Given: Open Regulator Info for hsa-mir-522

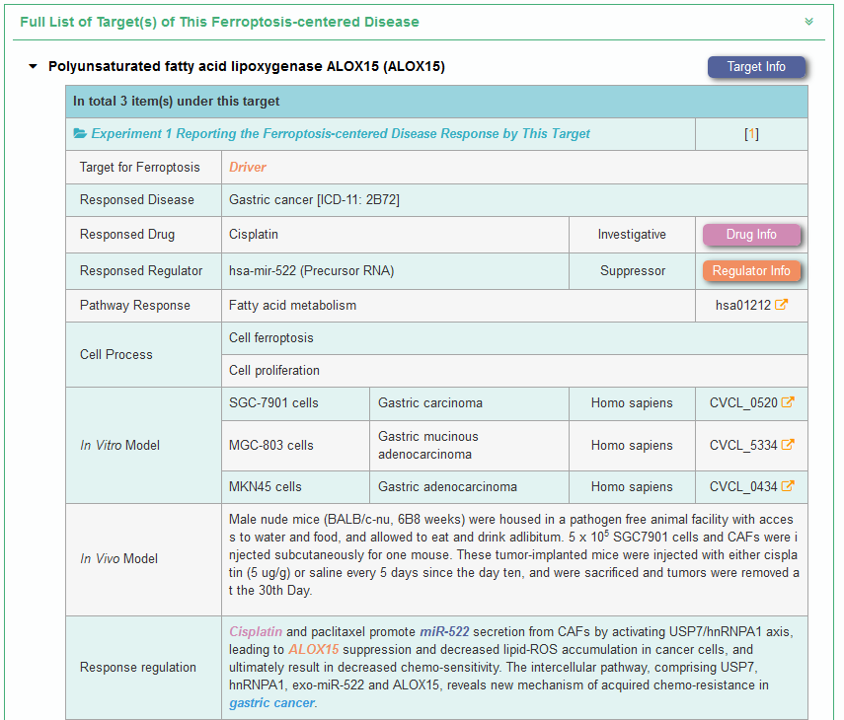Looking at the screenshot, I should pos(751,271).
